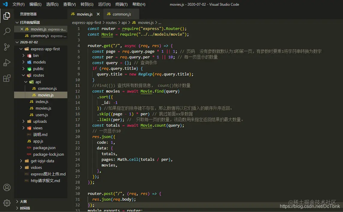Click the JS icon beside users.js
Screen dimensions: 343x212
point(31,115)
